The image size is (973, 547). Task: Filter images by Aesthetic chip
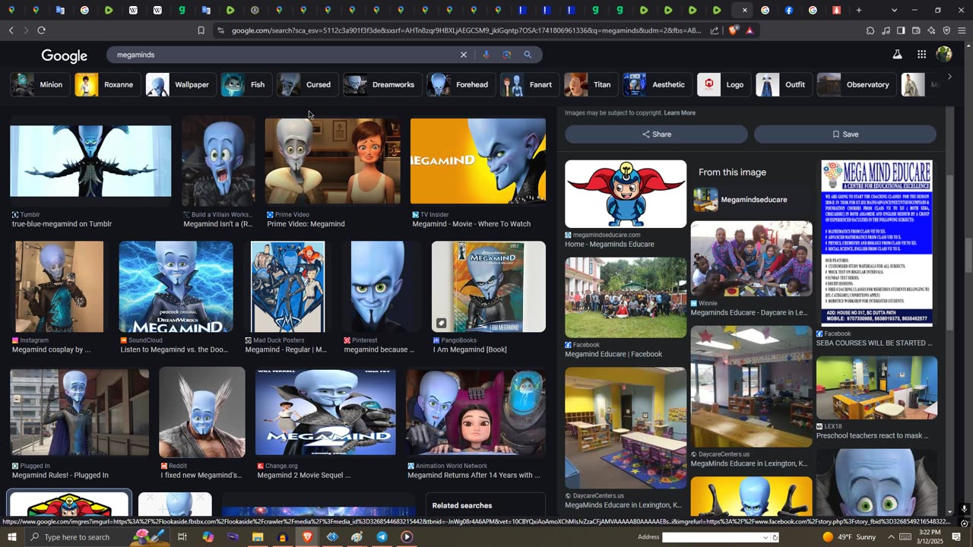656,84
